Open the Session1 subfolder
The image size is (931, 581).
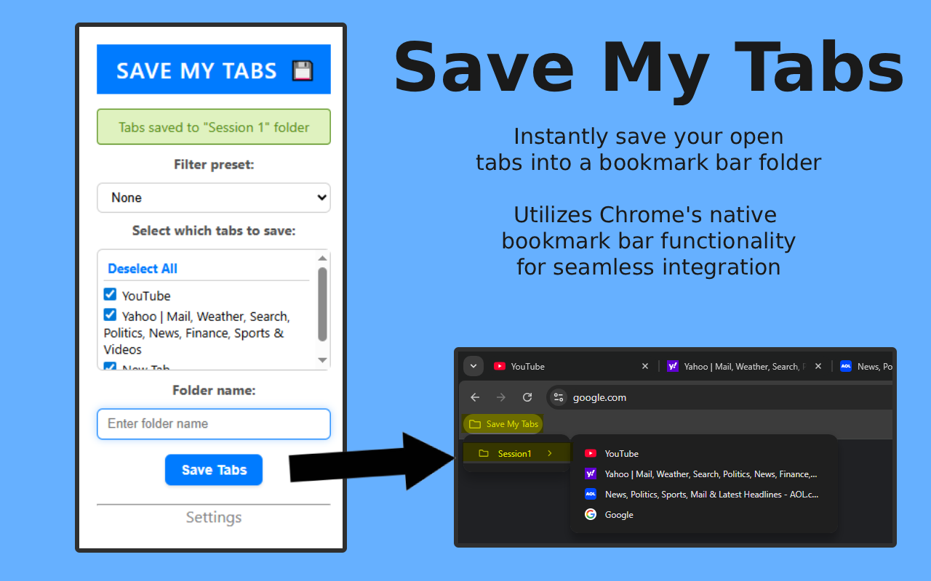516,453
